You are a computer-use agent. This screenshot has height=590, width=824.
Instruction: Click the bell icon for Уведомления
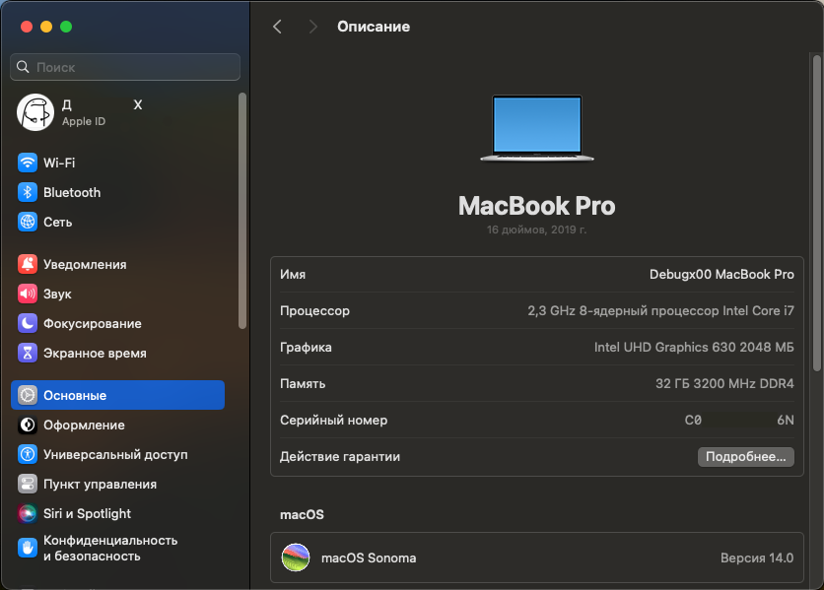(x=28, y=264)
